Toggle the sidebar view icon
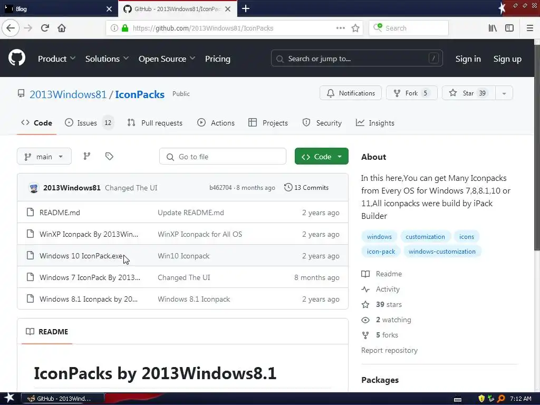This screenshot has width=540, height=405. (x=509, y=28)
